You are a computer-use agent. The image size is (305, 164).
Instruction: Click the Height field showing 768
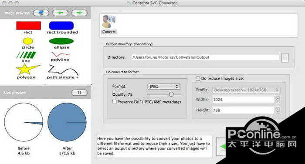(243, 110)
